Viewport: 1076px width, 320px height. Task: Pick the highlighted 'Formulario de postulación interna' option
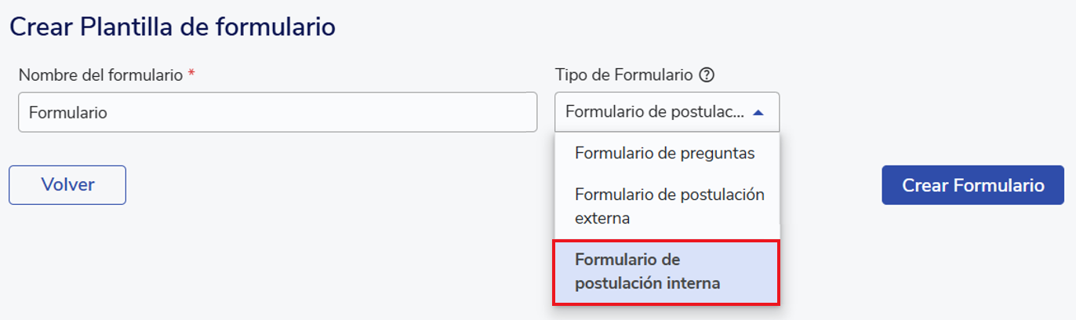point(667,271)
